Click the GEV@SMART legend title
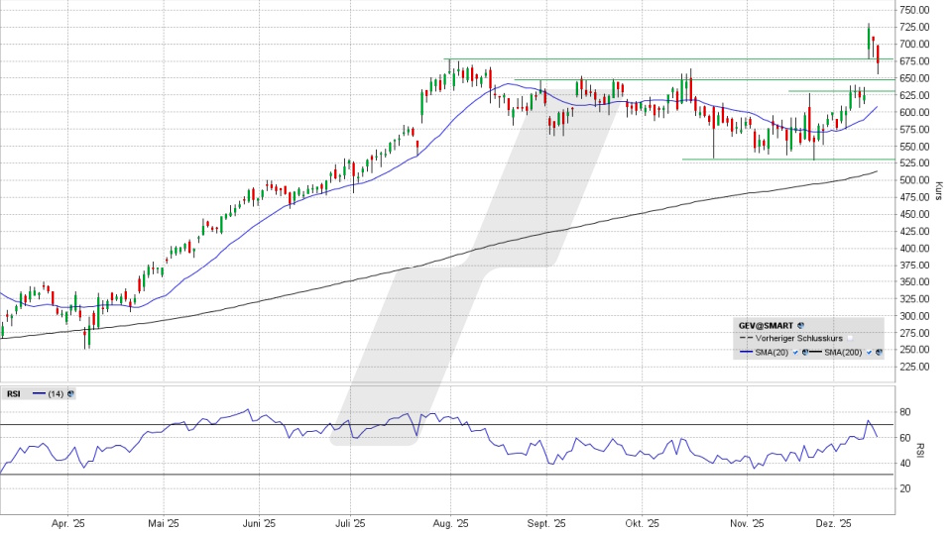 click(x=766, y=325)
